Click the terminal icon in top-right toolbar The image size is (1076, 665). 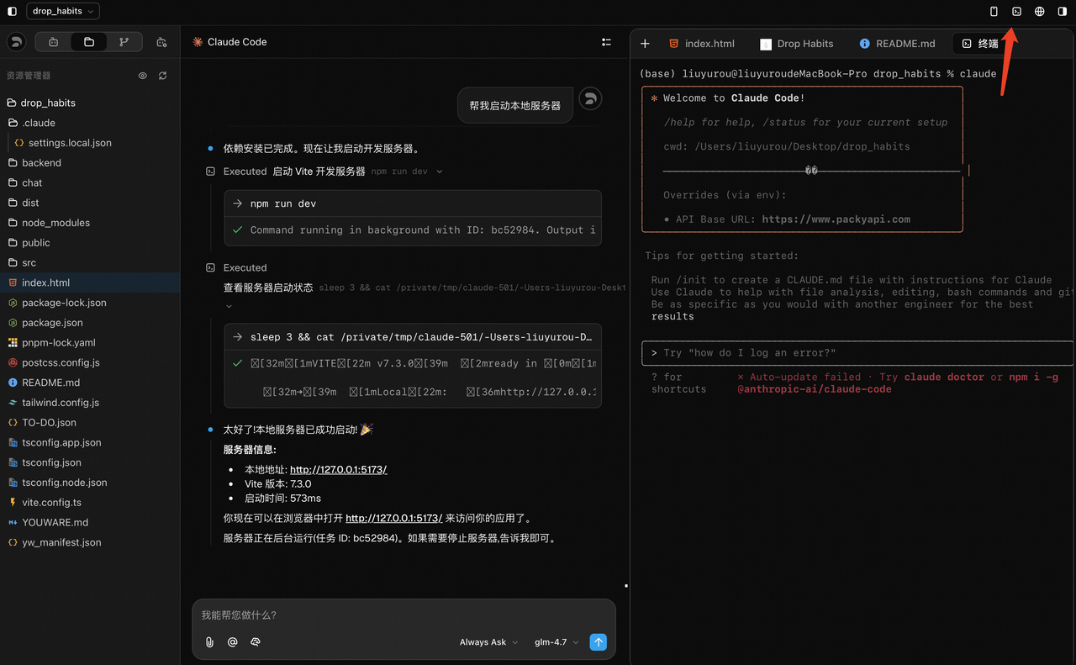point(1016,12)
